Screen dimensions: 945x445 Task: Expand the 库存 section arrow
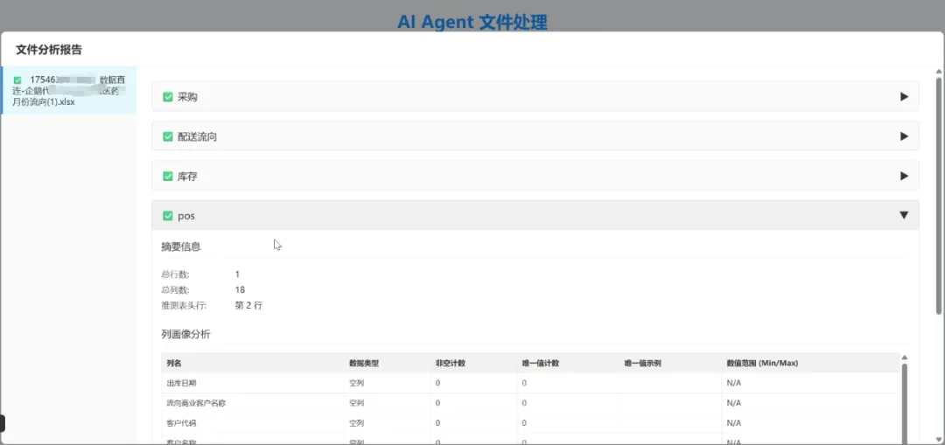[x=904, y=176]
